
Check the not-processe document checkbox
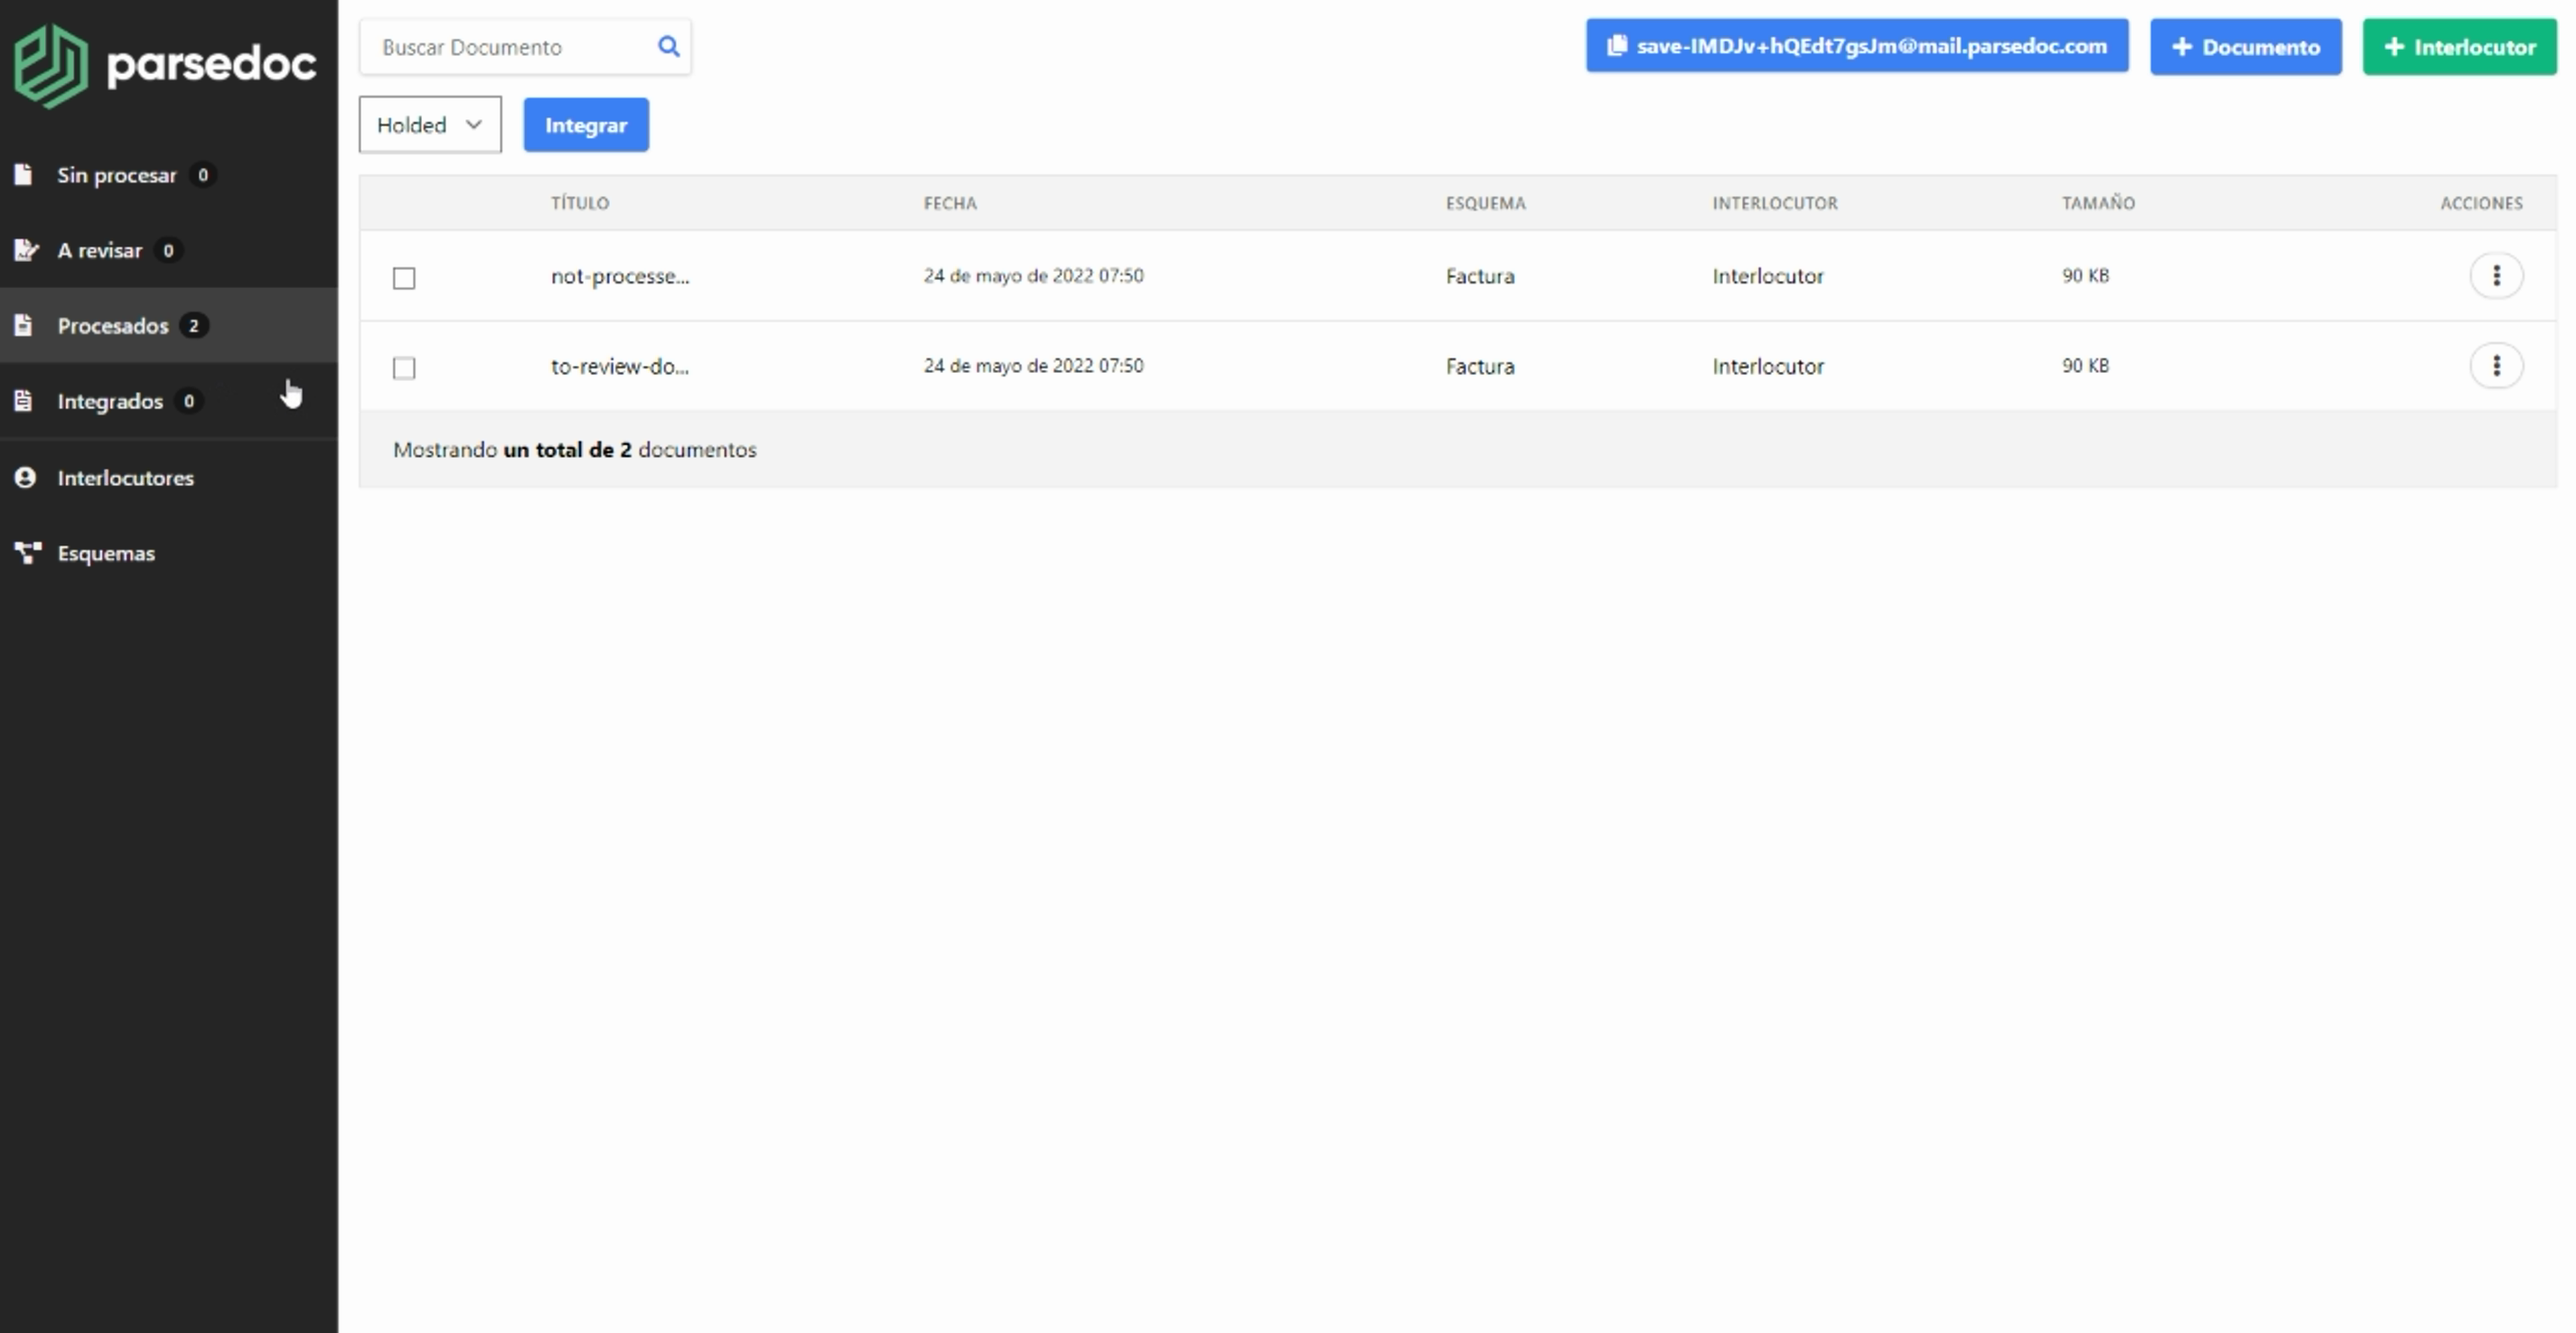404,278
